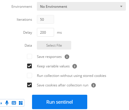Viewport: 129px width, 110px height.
Task: Open the on-screen keyboard icon
Action: coord(14,103)
